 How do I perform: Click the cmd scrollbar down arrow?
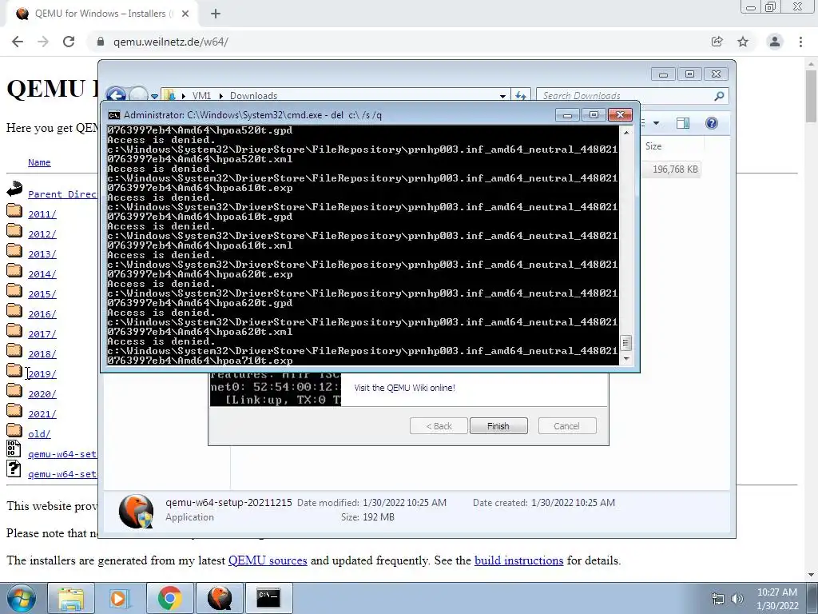click(626, 359)
